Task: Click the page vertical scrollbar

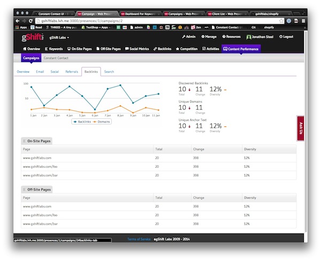Action: 305,131
